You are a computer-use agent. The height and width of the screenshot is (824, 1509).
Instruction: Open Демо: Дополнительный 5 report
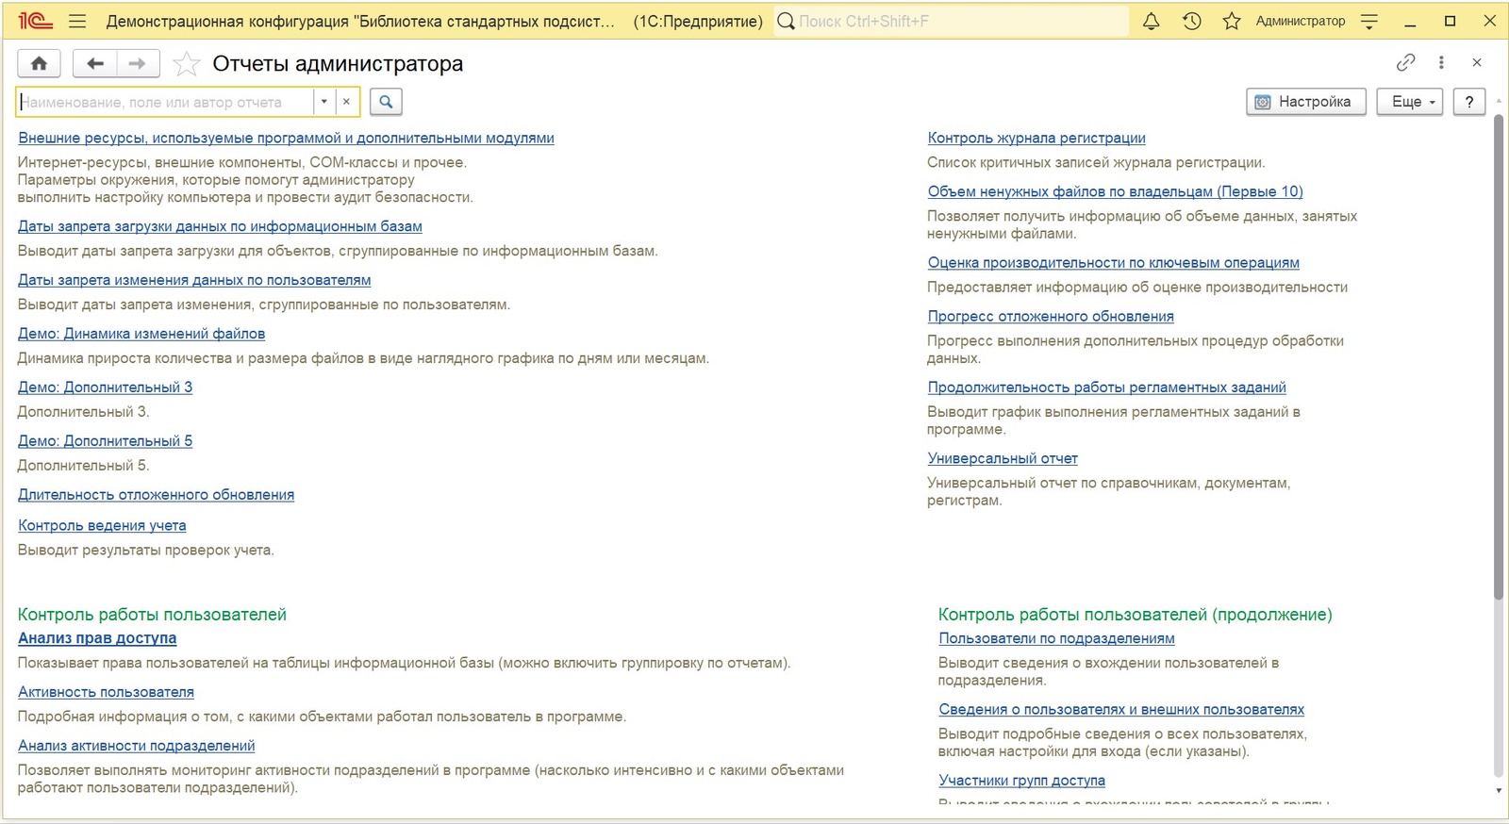coord(105,441)
